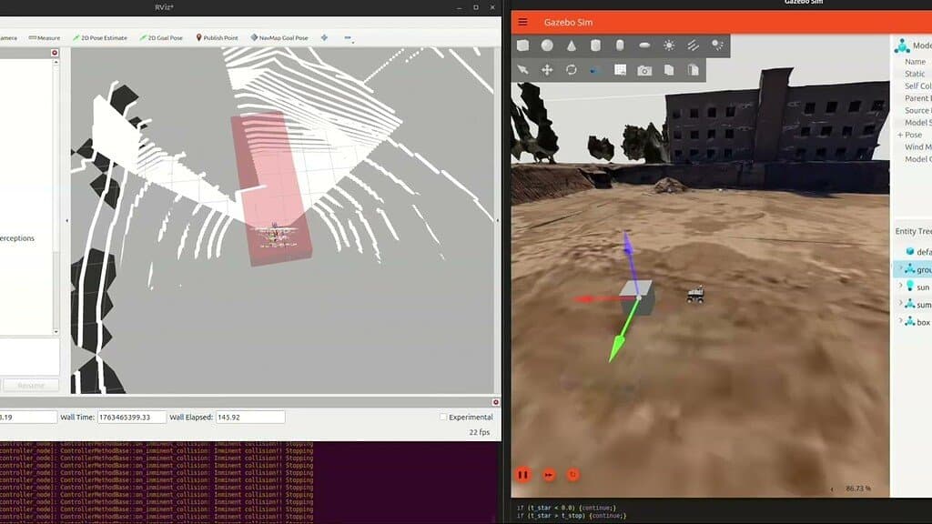Screen dimensions: 932x524
Task: Expand the Pose section in Gazebo inspector
Action: [900, 135]
